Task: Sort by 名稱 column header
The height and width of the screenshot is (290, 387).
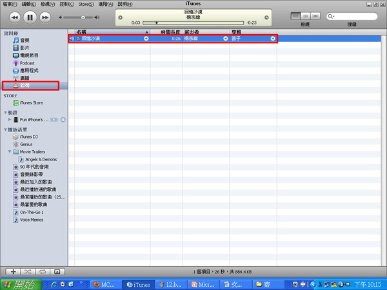Action: point(112,32)
